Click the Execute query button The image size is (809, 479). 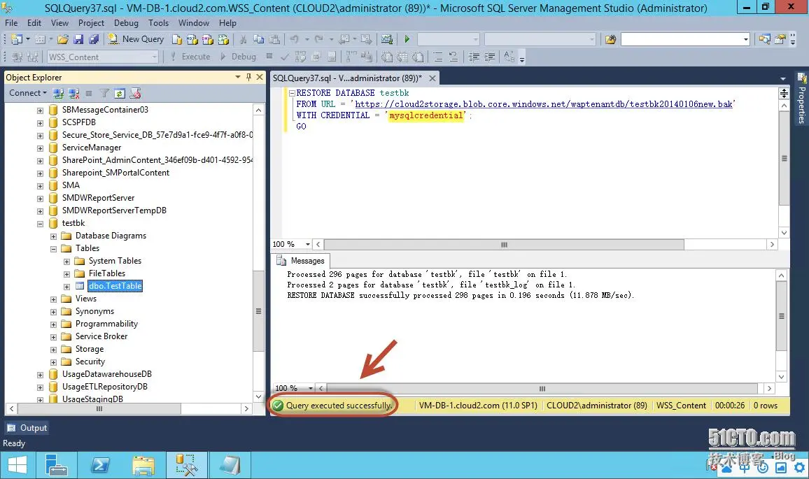(190, 57)
